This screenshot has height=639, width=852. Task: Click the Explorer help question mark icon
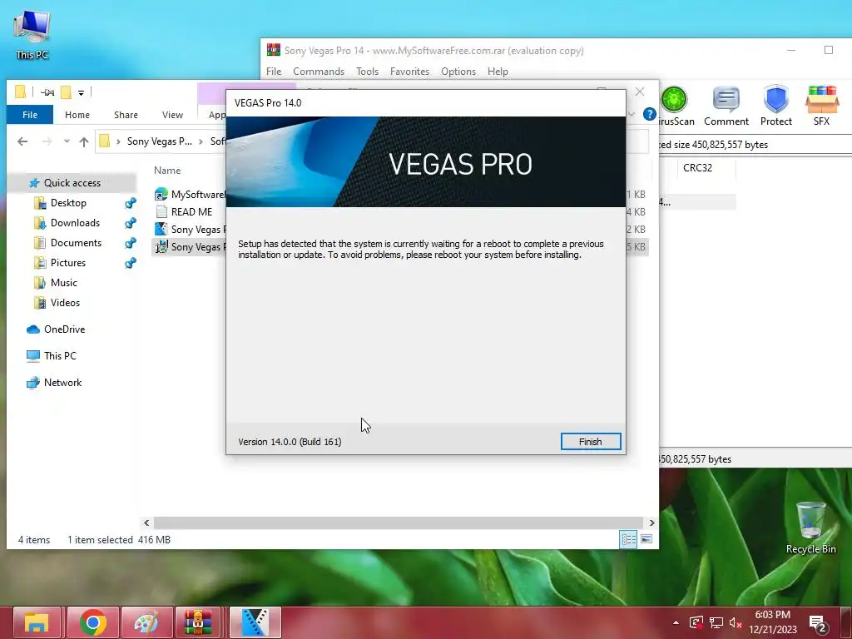[649, 114]
